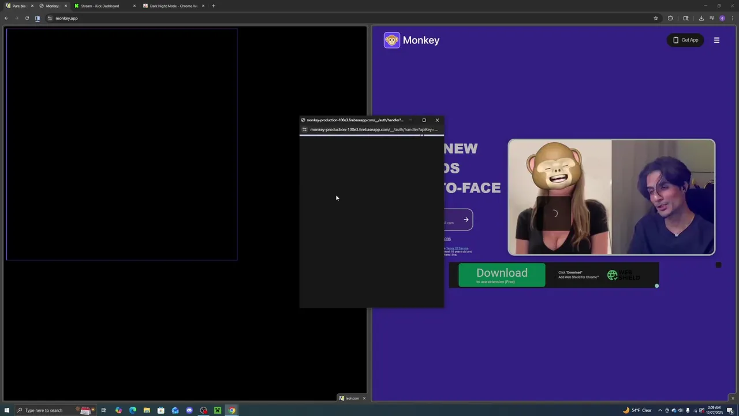Open the media controls icon in Chrome toolbar
Viewport: 739px width, 416px height.
(x=712, y=18)
